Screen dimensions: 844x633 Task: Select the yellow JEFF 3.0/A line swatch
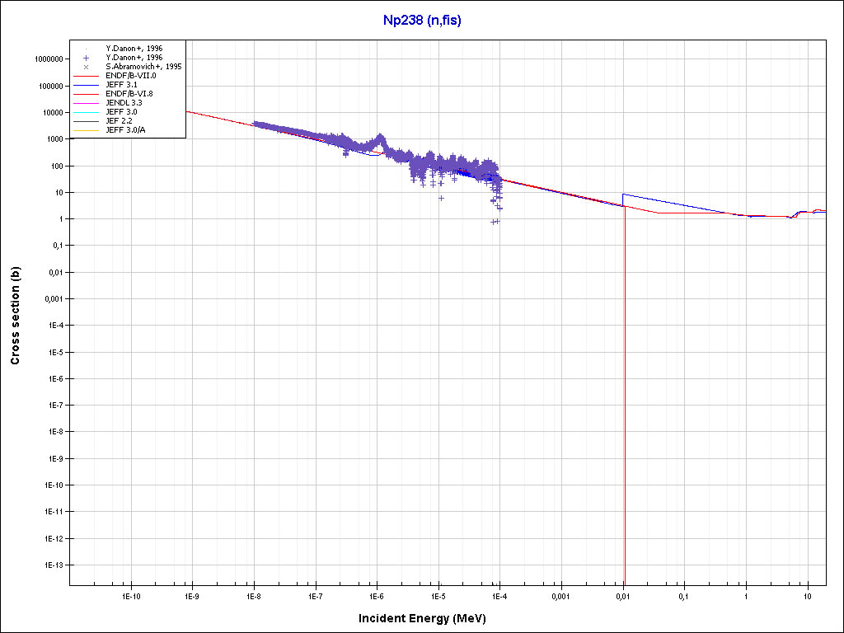click(86, 130)
